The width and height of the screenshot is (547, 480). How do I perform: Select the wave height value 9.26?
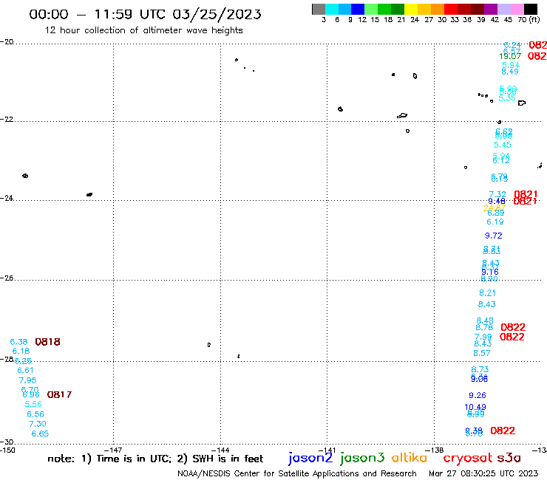click(478, 395)
